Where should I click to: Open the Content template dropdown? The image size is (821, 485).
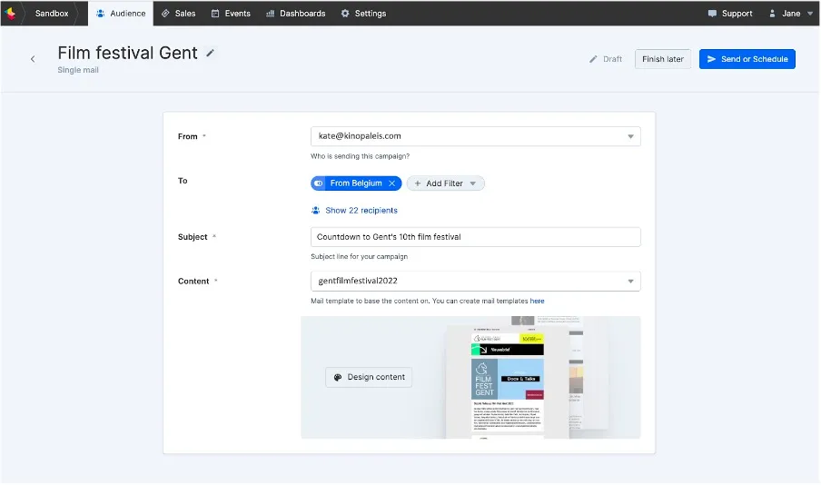(475, 282)
